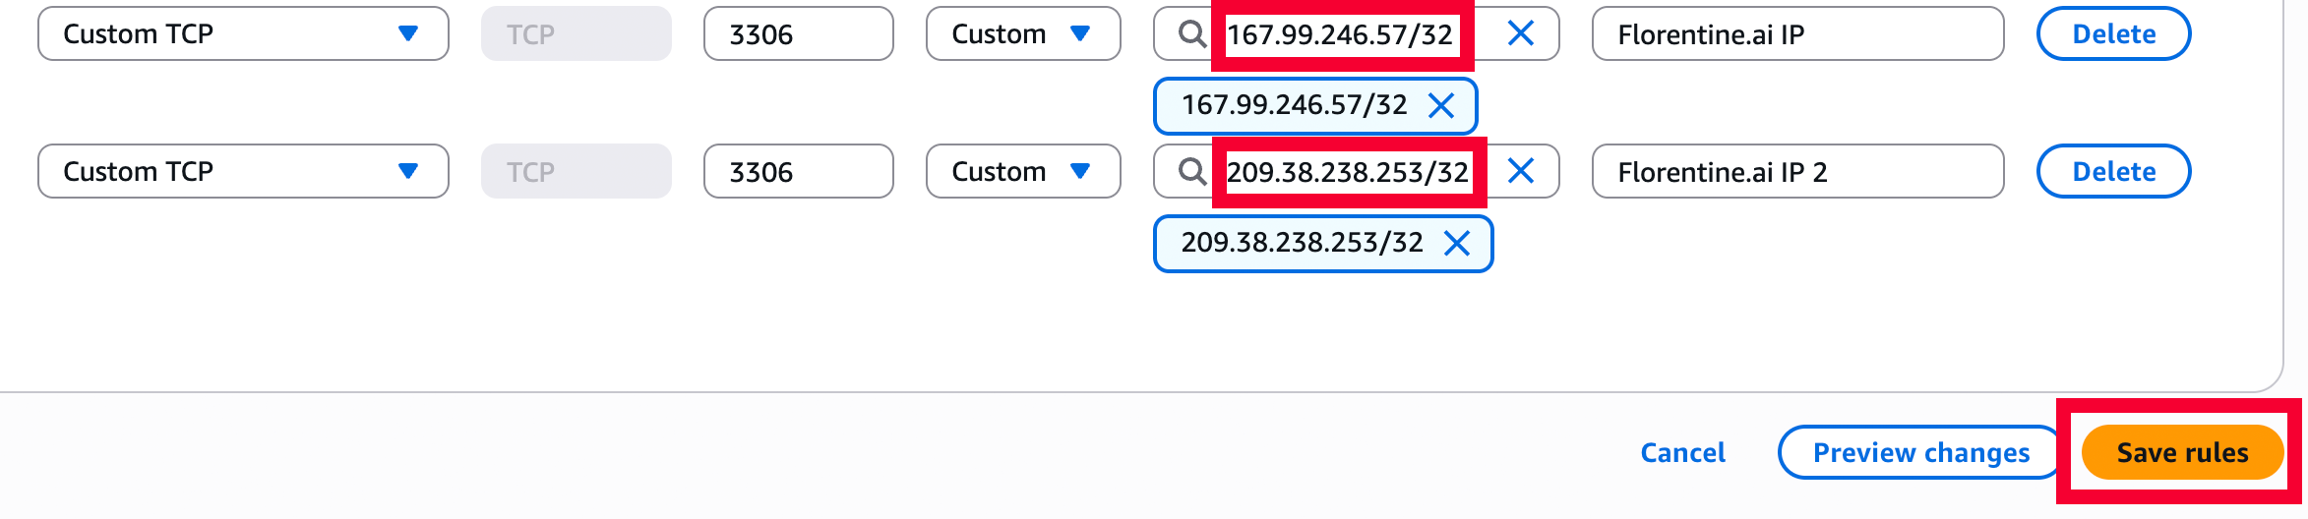Edit the Florentine.ai IP description field

click(x=1796, y=34)
